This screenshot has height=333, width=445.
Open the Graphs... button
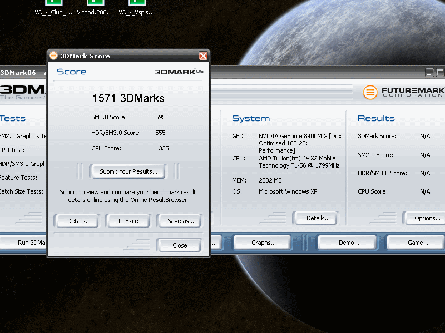[263, 243]
